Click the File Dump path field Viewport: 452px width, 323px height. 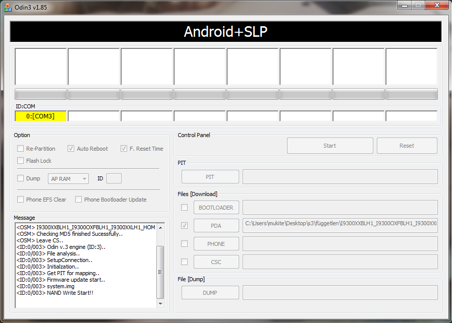click(340, 292)
